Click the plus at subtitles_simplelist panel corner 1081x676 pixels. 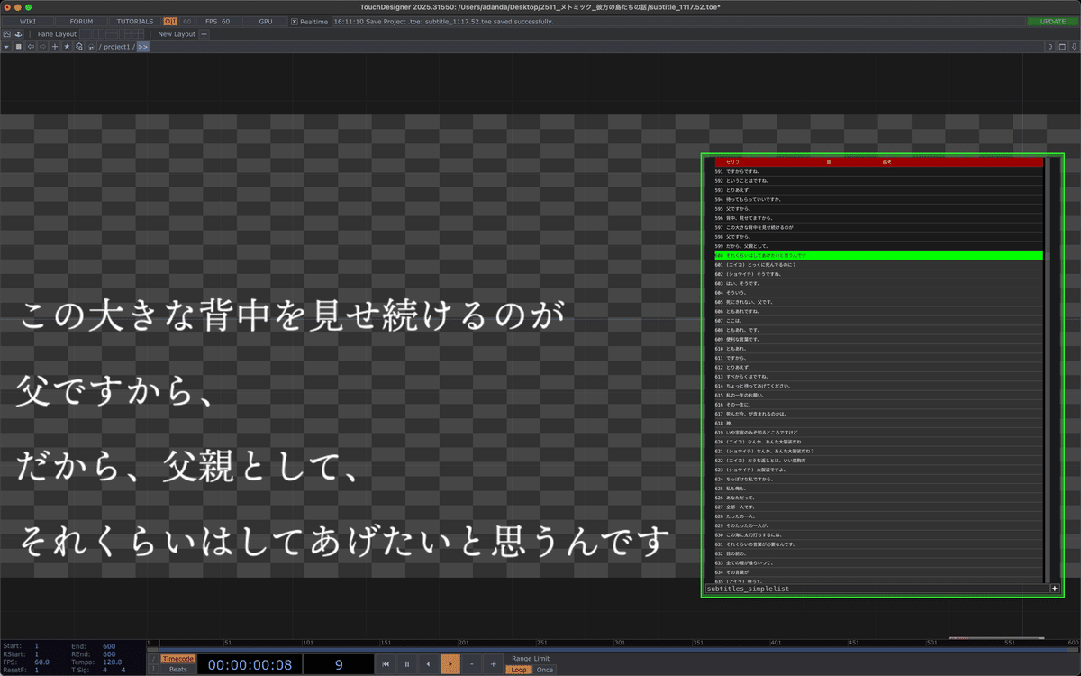click(x=1055, y=589)
